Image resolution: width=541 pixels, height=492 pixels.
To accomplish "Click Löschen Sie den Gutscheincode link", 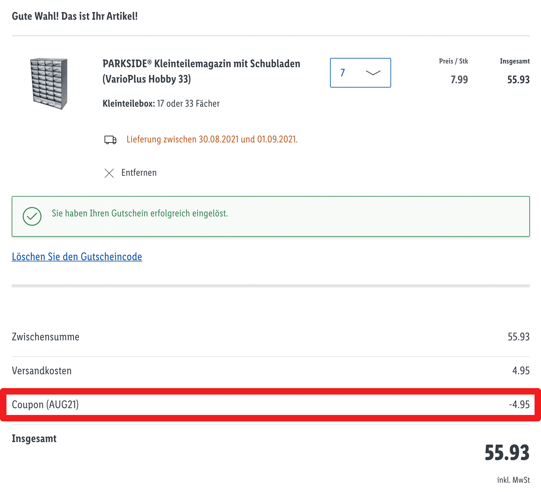I will (x=77, y=256).
